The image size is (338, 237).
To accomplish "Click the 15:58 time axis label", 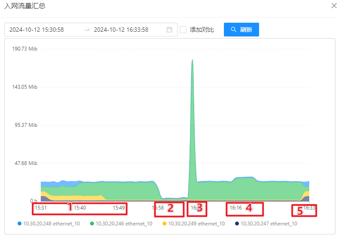I will click(157, 208).
